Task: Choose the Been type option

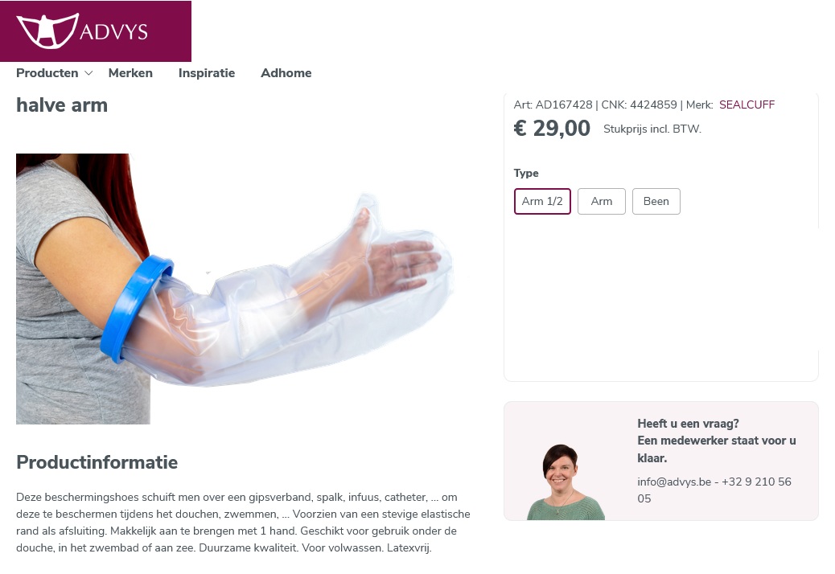Action: tap(656, 201)
